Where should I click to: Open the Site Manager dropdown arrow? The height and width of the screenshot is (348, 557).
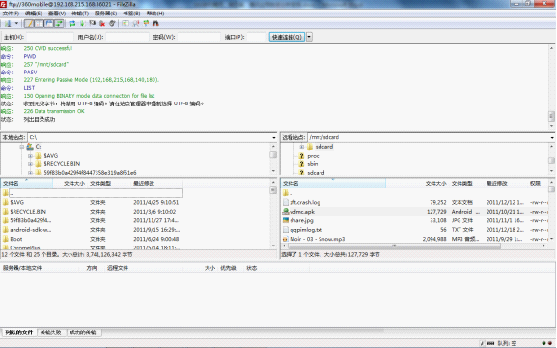pyautogui.click(x=16, y=24)
